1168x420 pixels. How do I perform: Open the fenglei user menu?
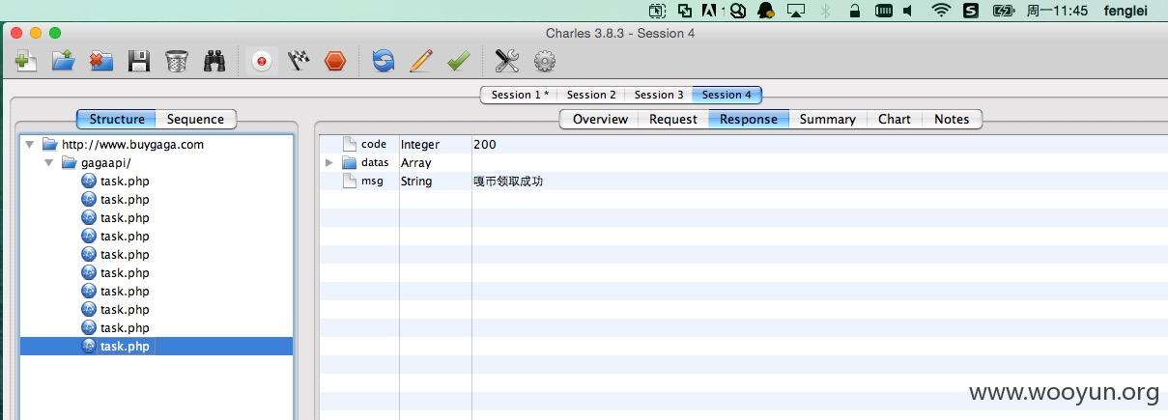click(x=1125, y=11)
